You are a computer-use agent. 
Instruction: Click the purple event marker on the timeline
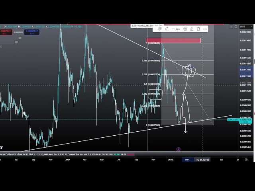pos(178,149)
